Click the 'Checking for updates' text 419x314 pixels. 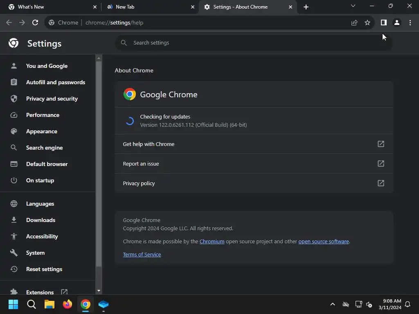(x=165, y=117)
